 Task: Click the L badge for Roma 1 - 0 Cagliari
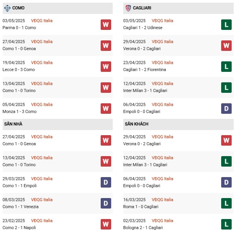point(226,203)
